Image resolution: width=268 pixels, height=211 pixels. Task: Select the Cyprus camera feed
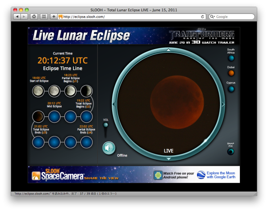click(231, 89)
